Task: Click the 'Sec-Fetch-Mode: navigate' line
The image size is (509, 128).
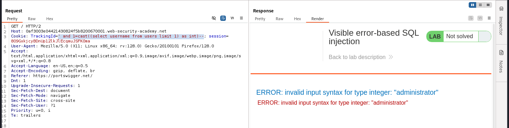Action: pos(41,95)
